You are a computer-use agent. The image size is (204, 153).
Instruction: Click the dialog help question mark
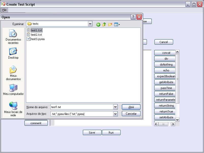pyautogui.click(x=133, y=17)
